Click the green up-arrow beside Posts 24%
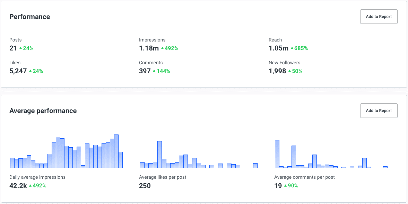The image size is (408, 204). click(x=20, y=48)
